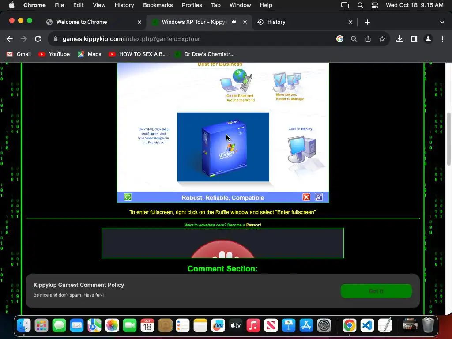Open the Apple menu

(x=11, y=5)
